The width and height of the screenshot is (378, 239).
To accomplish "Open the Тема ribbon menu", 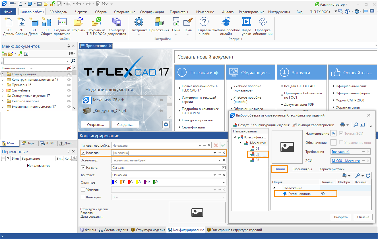I will [x=188, y=26].
